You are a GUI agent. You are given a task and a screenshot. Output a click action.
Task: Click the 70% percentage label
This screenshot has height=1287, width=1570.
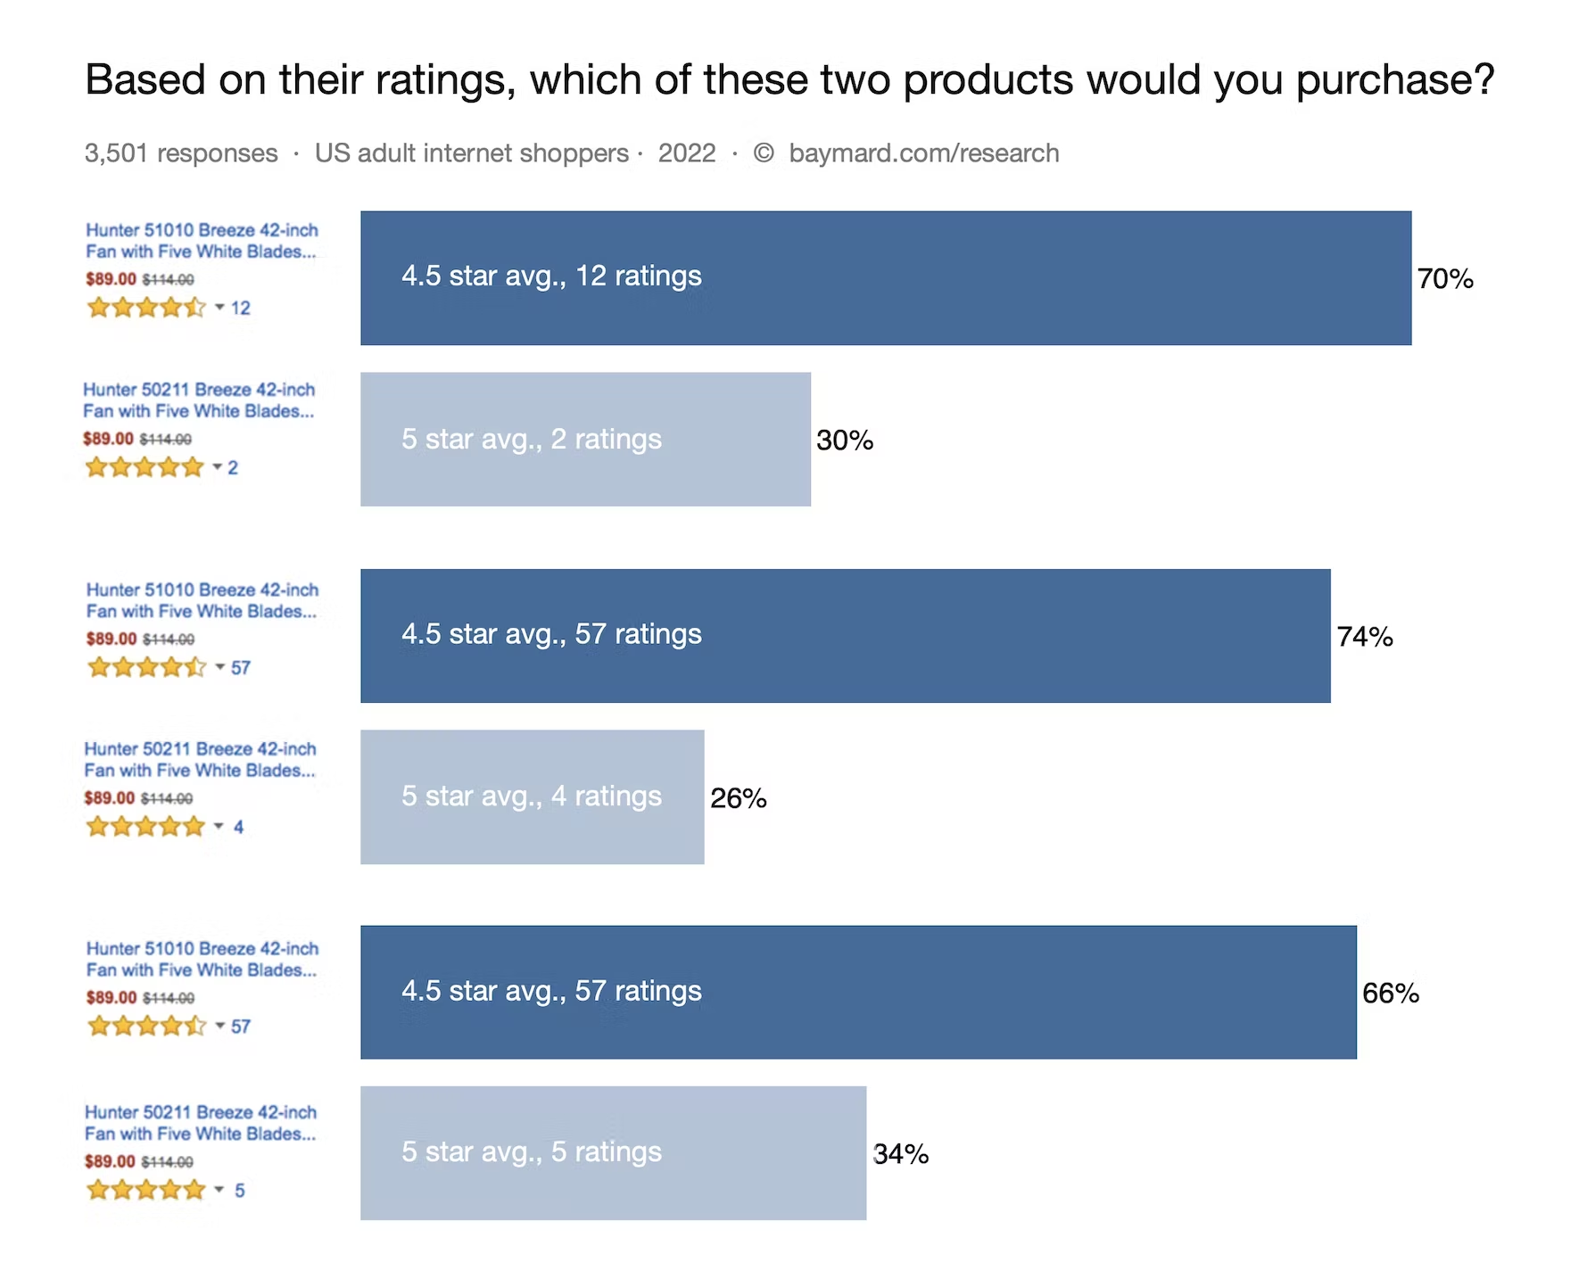[x=1445, y=279]
